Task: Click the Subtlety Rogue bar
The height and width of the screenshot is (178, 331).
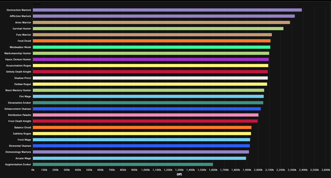Action: tap(142, 133)
